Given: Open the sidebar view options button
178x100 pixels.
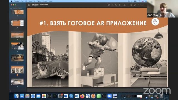Looking at the screenshot, I should coord(29,5).
